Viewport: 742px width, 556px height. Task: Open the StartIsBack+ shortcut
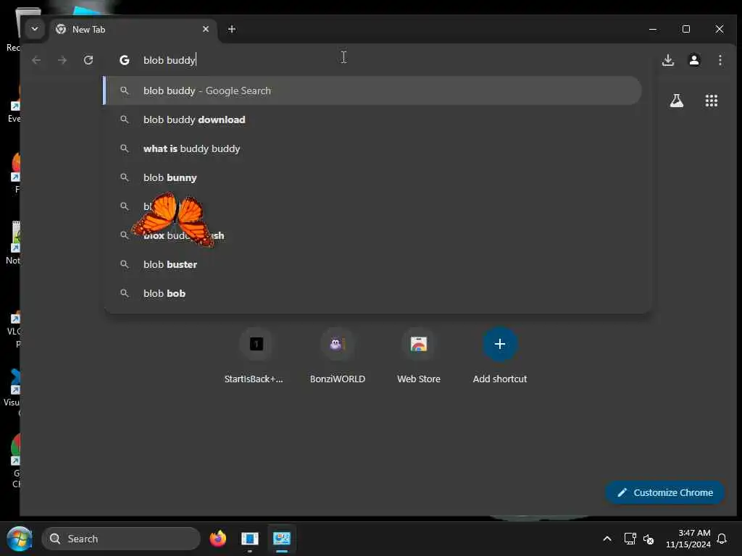click(256, 356)
